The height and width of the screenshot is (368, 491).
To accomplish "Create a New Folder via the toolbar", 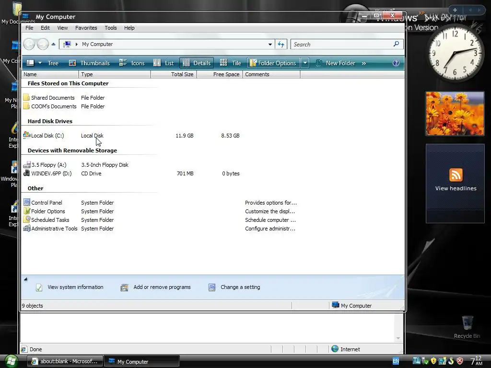I will pos(336,63).
